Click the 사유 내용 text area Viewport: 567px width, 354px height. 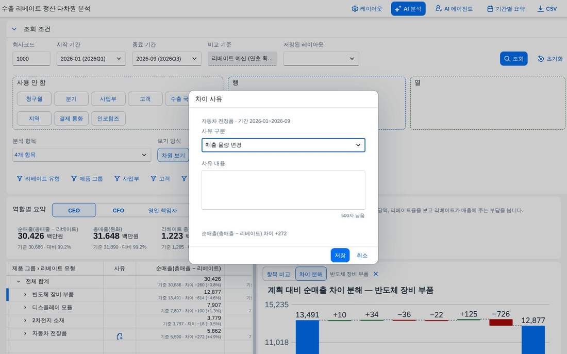pyautogui.click(x=283, y=190)
